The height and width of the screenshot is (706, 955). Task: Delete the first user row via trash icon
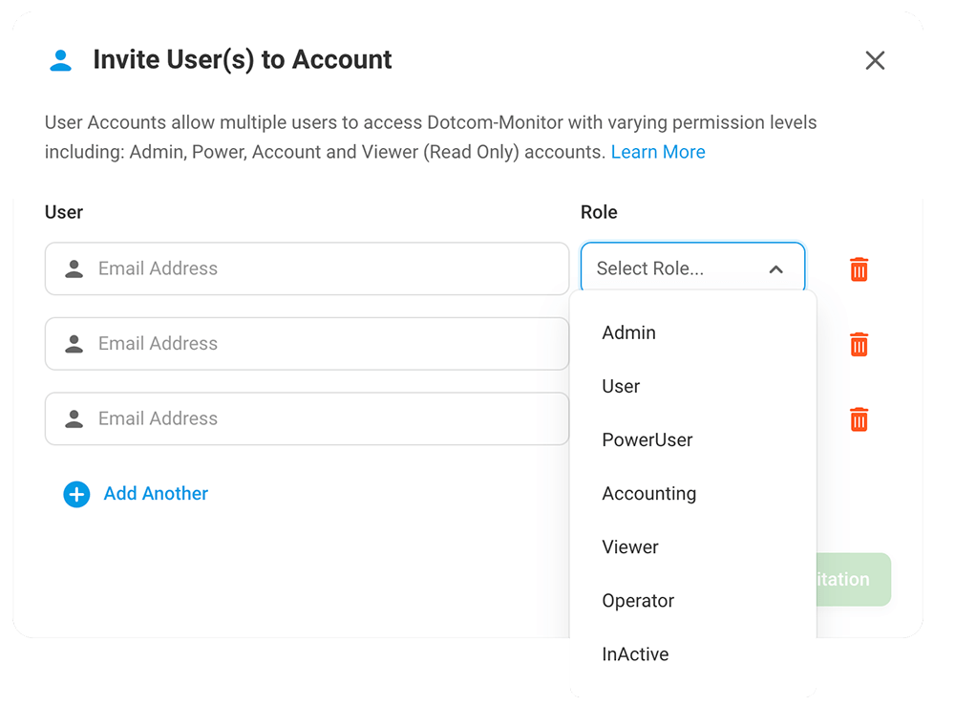pyautogui.click(x=858, y=268)
